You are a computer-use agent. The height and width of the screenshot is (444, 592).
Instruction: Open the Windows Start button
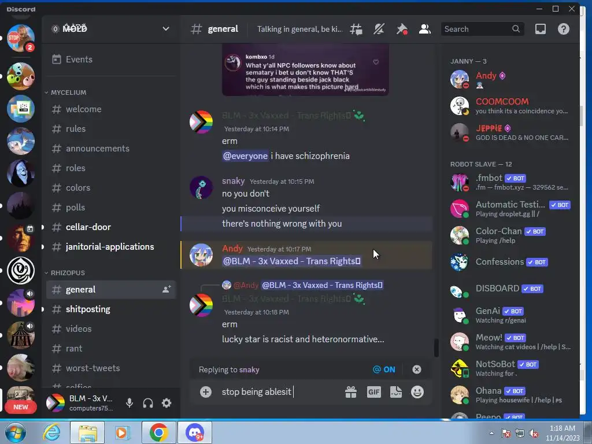(16, 432)
